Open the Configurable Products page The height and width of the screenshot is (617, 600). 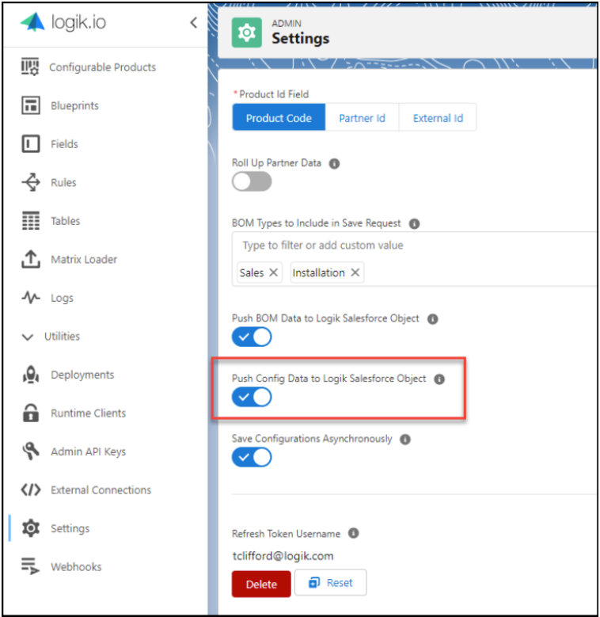point(102,67)
